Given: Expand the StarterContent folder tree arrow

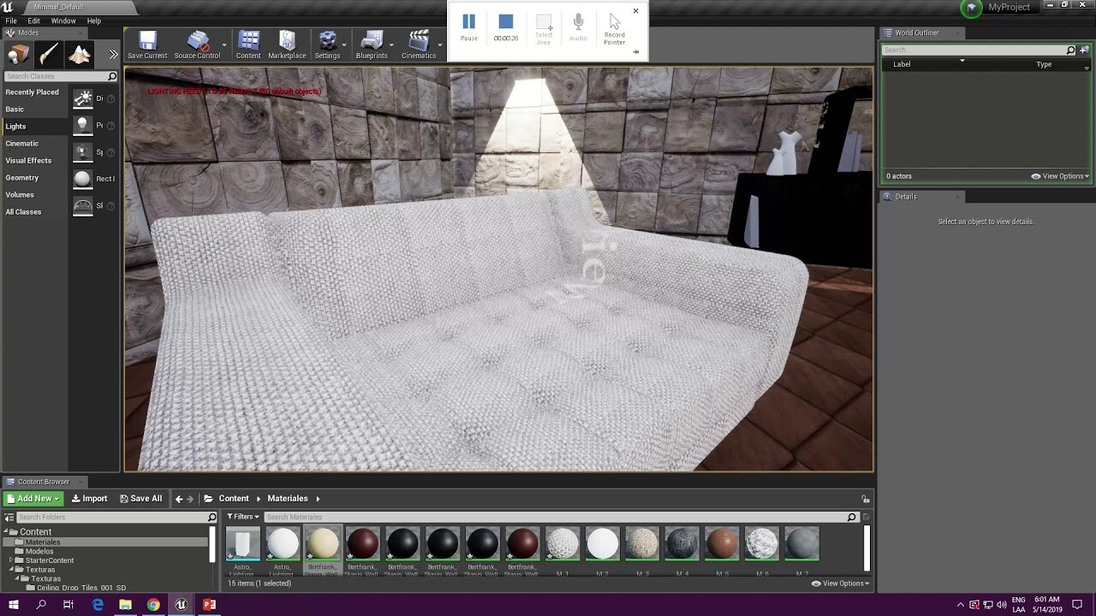Looking at the screenshot, I should tap(11, 560).
